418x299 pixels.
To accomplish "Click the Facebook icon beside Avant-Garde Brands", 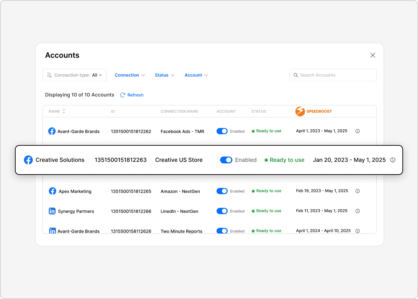I will pos(52,131).
